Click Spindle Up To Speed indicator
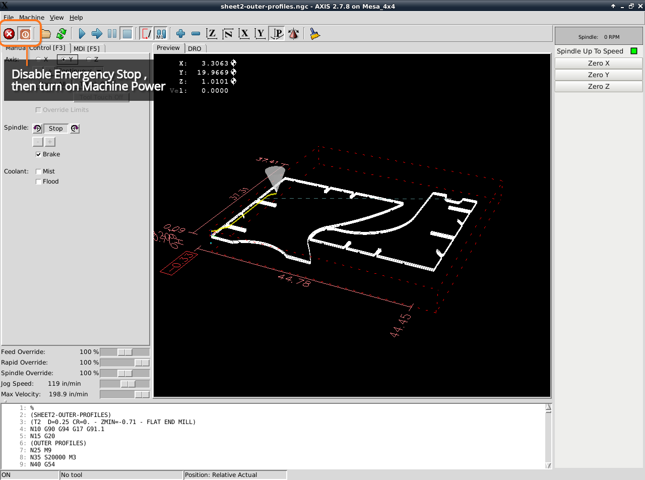645x480 pixels. pyautogui.click(x=634, y=51)
